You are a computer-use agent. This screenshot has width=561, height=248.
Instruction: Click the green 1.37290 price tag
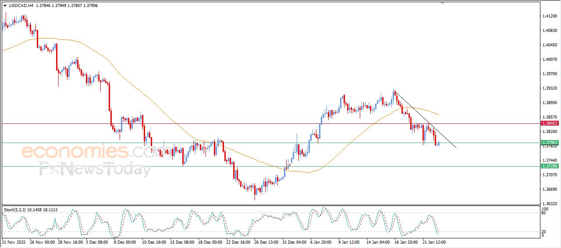550,166
